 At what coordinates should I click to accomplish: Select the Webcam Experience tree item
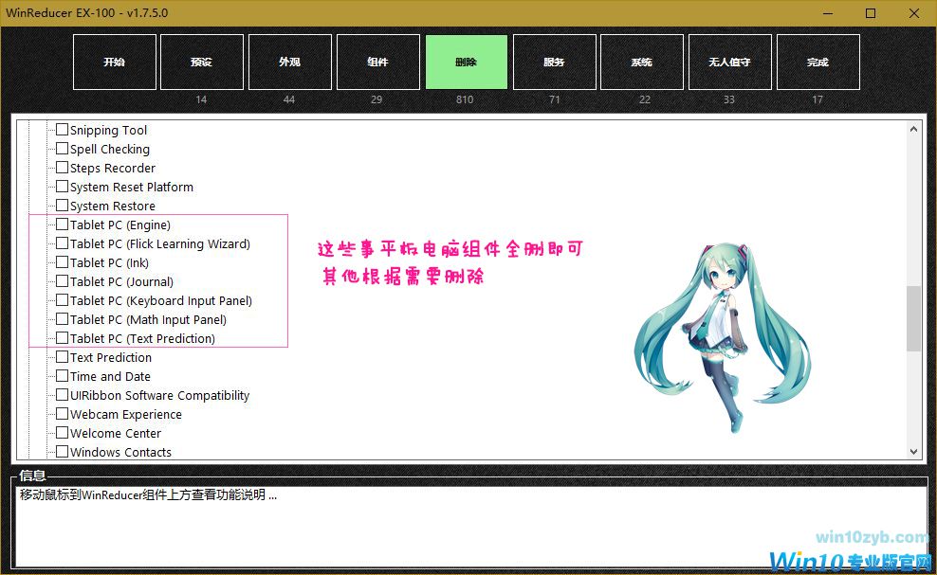pyautogui.click(x=125, y=414)
